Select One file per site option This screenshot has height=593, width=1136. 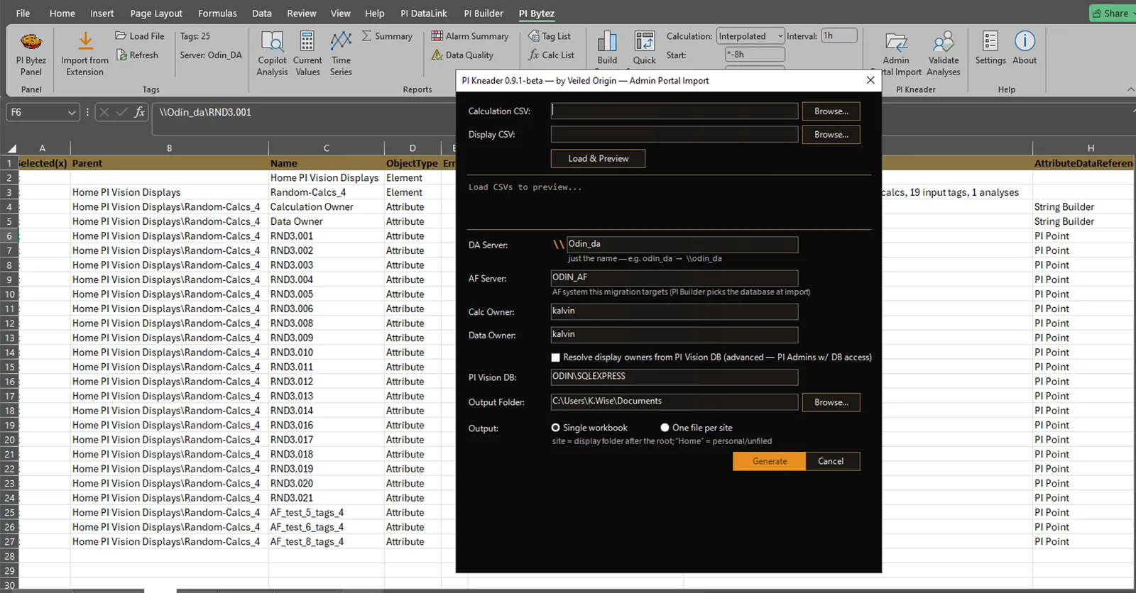(665, 428)
